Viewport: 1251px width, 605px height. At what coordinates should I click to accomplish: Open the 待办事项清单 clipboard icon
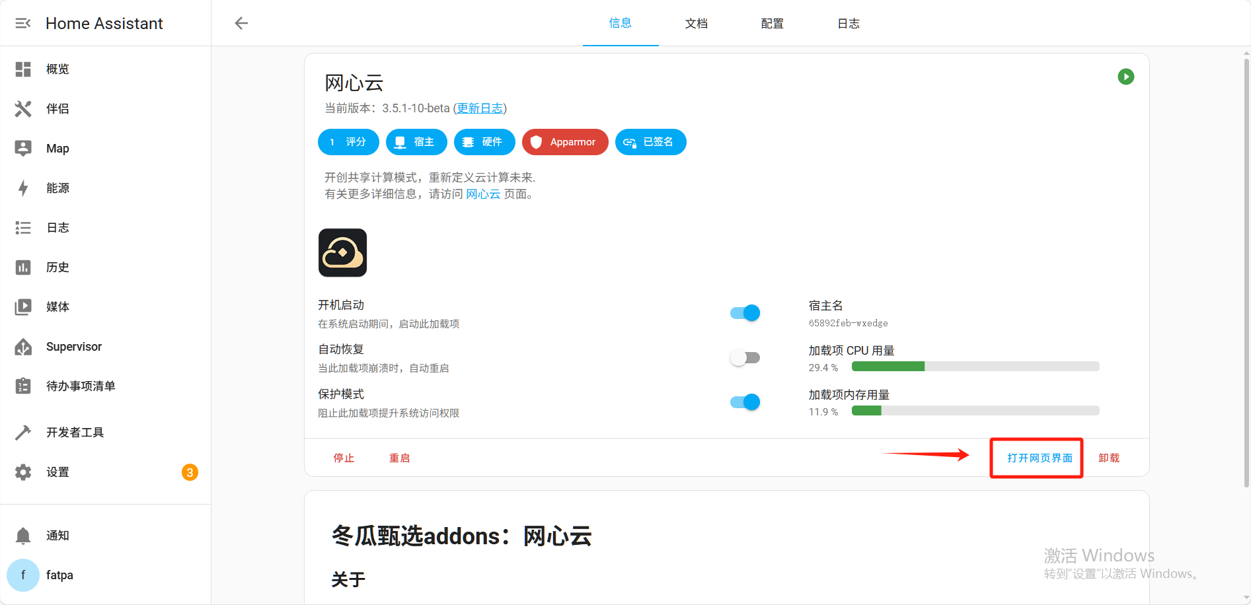click(23, 386)
